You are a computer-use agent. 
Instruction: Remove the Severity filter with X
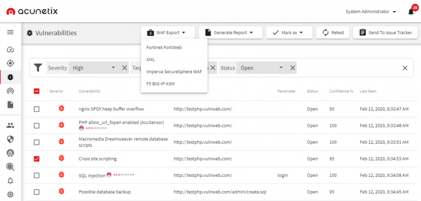[124, 68]
